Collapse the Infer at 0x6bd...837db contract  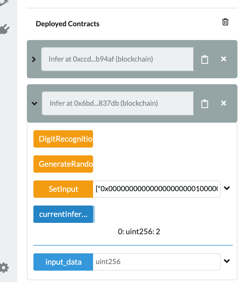(34, 103)
